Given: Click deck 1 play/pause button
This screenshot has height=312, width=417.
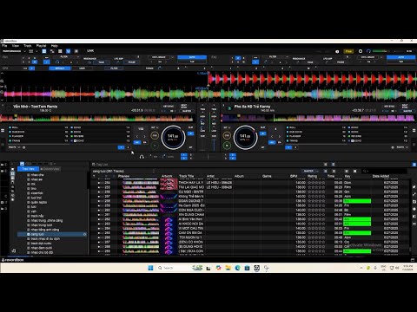Looking at the screenshot, I should point(155,146).
